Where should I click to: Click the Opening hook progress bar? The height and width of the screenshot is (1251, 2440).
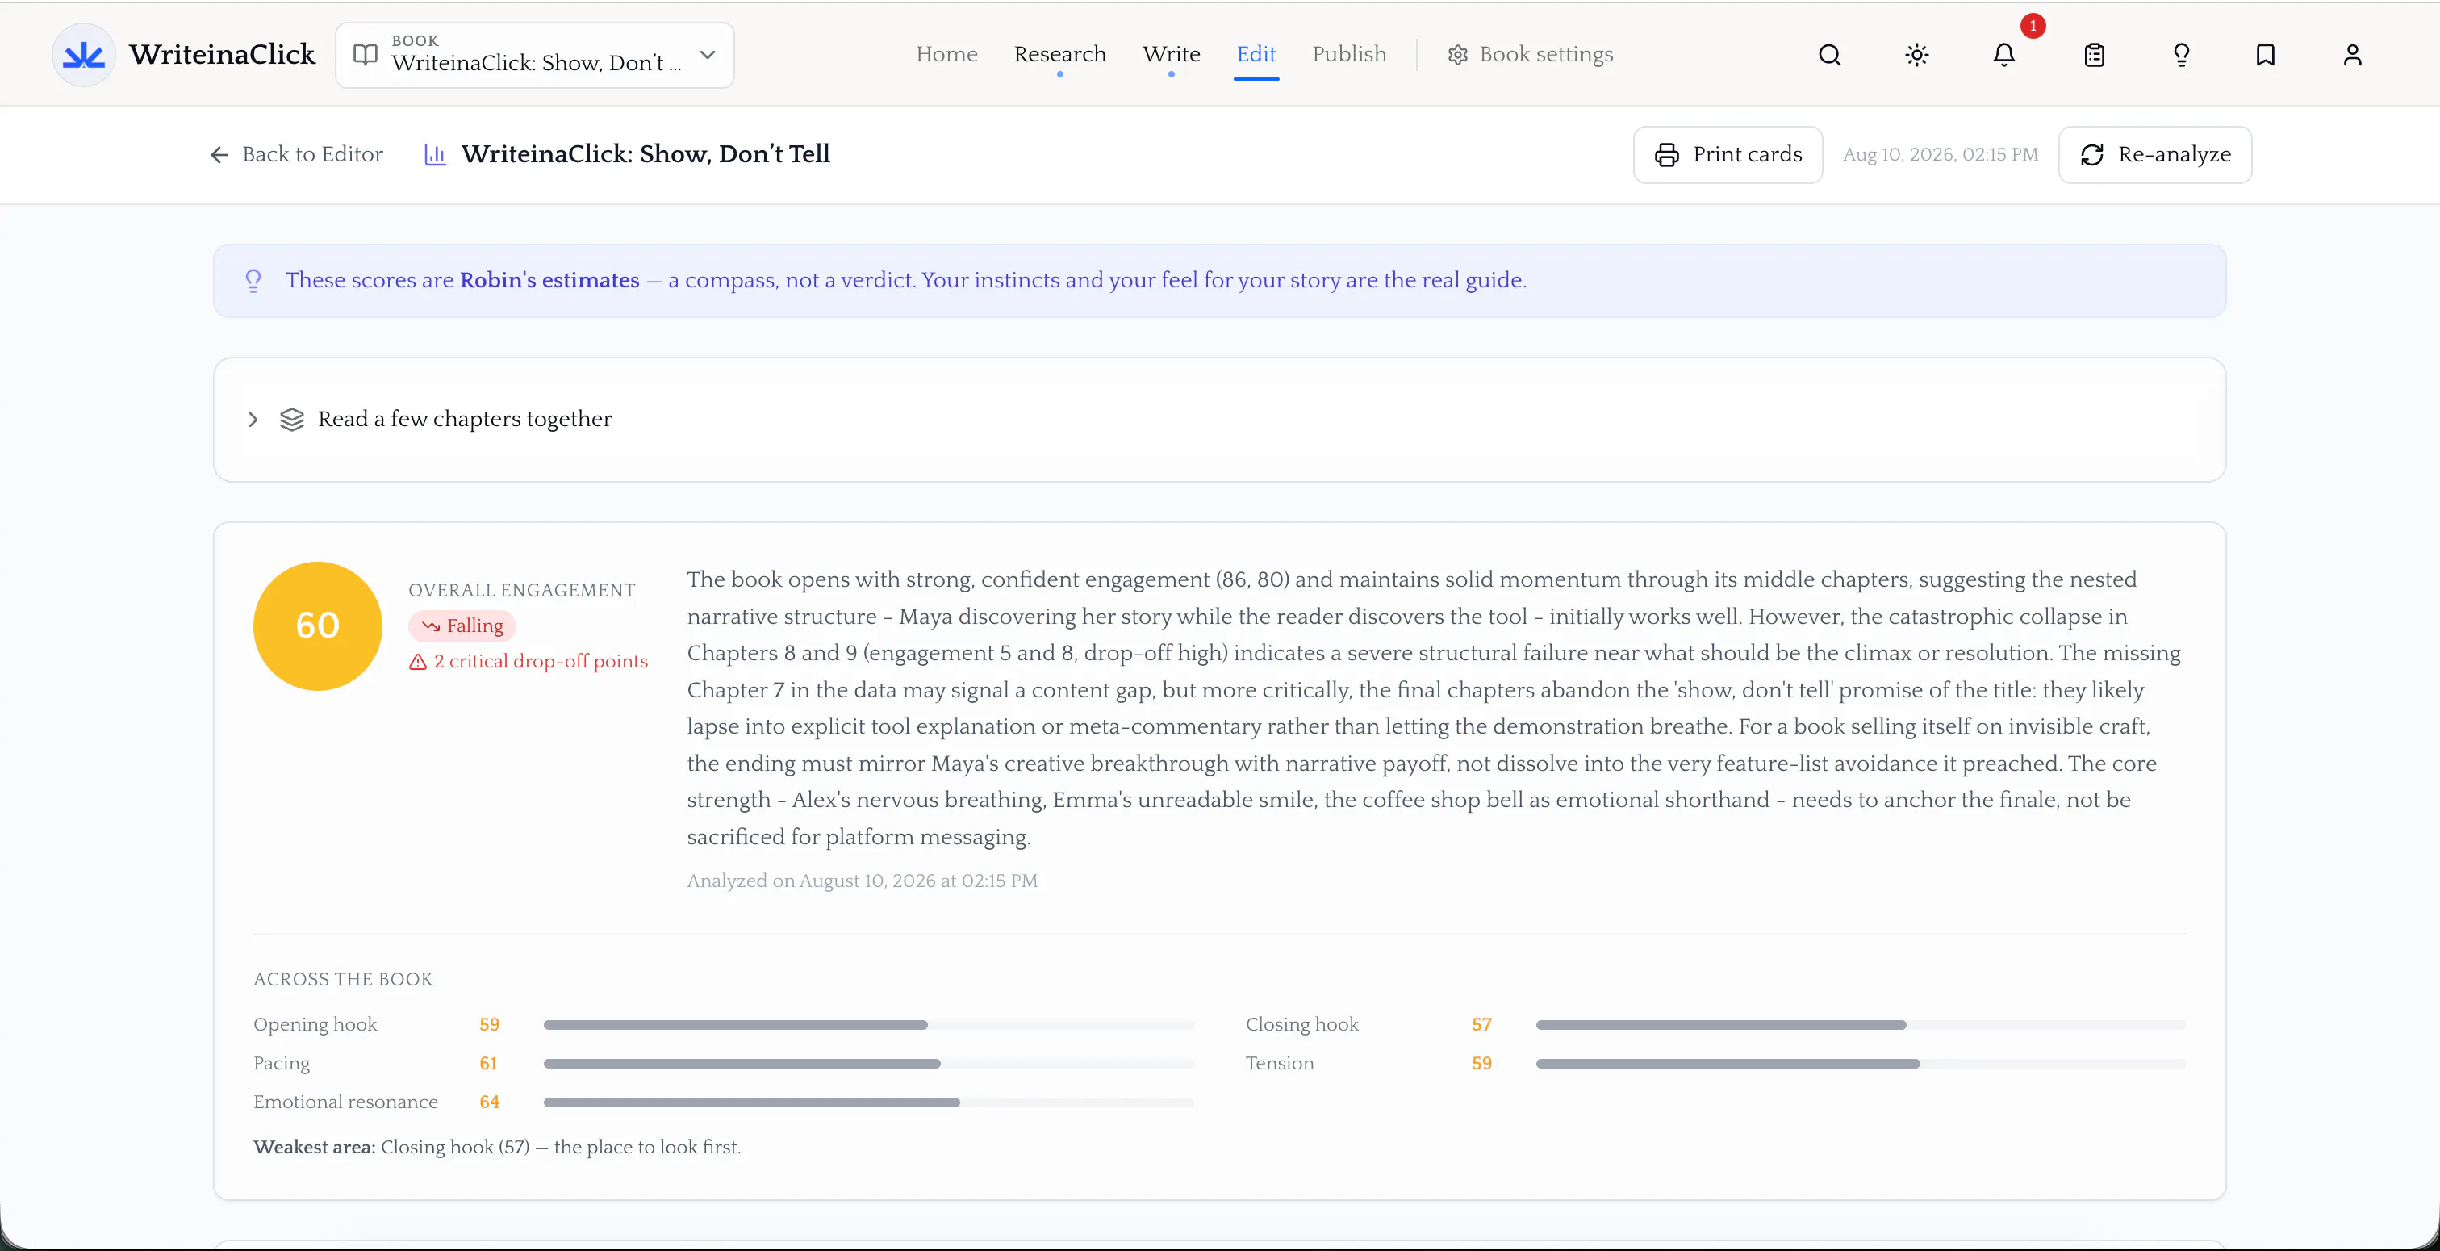868,1024
